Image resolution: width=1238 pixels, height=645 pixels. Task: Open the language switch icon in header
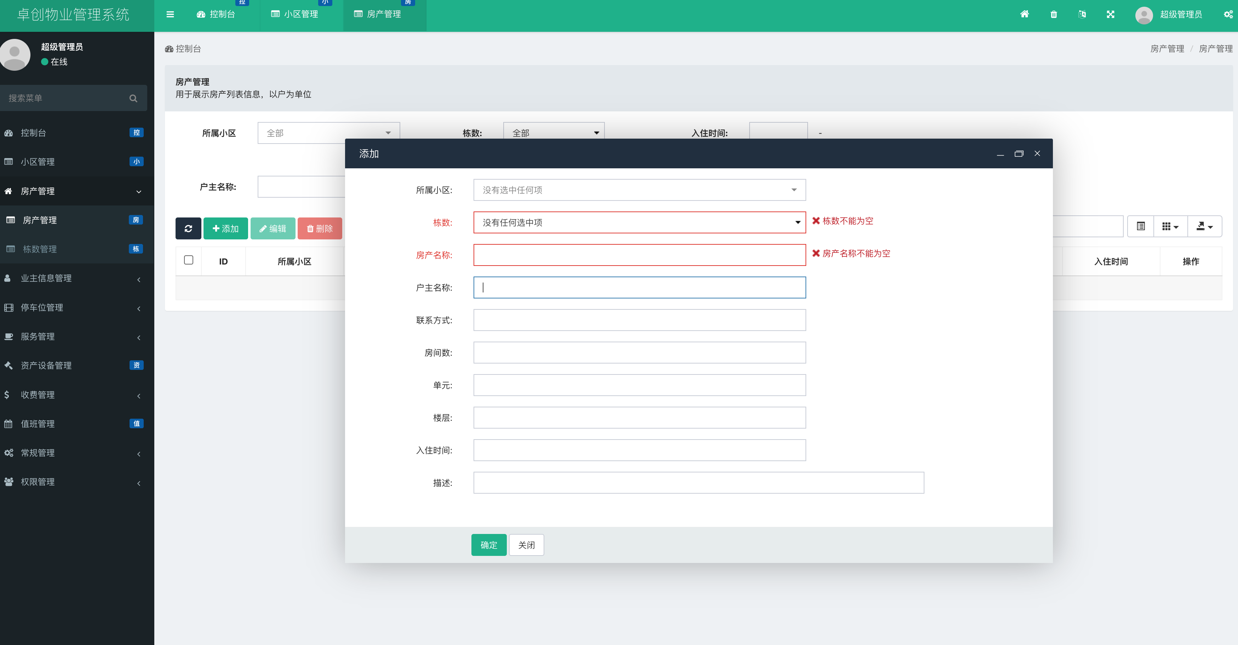pyautogui.click(x=1082, y=14)
